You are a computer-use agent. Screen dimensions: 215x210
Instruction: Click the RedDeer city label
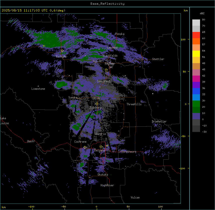[x=110, y=64]
